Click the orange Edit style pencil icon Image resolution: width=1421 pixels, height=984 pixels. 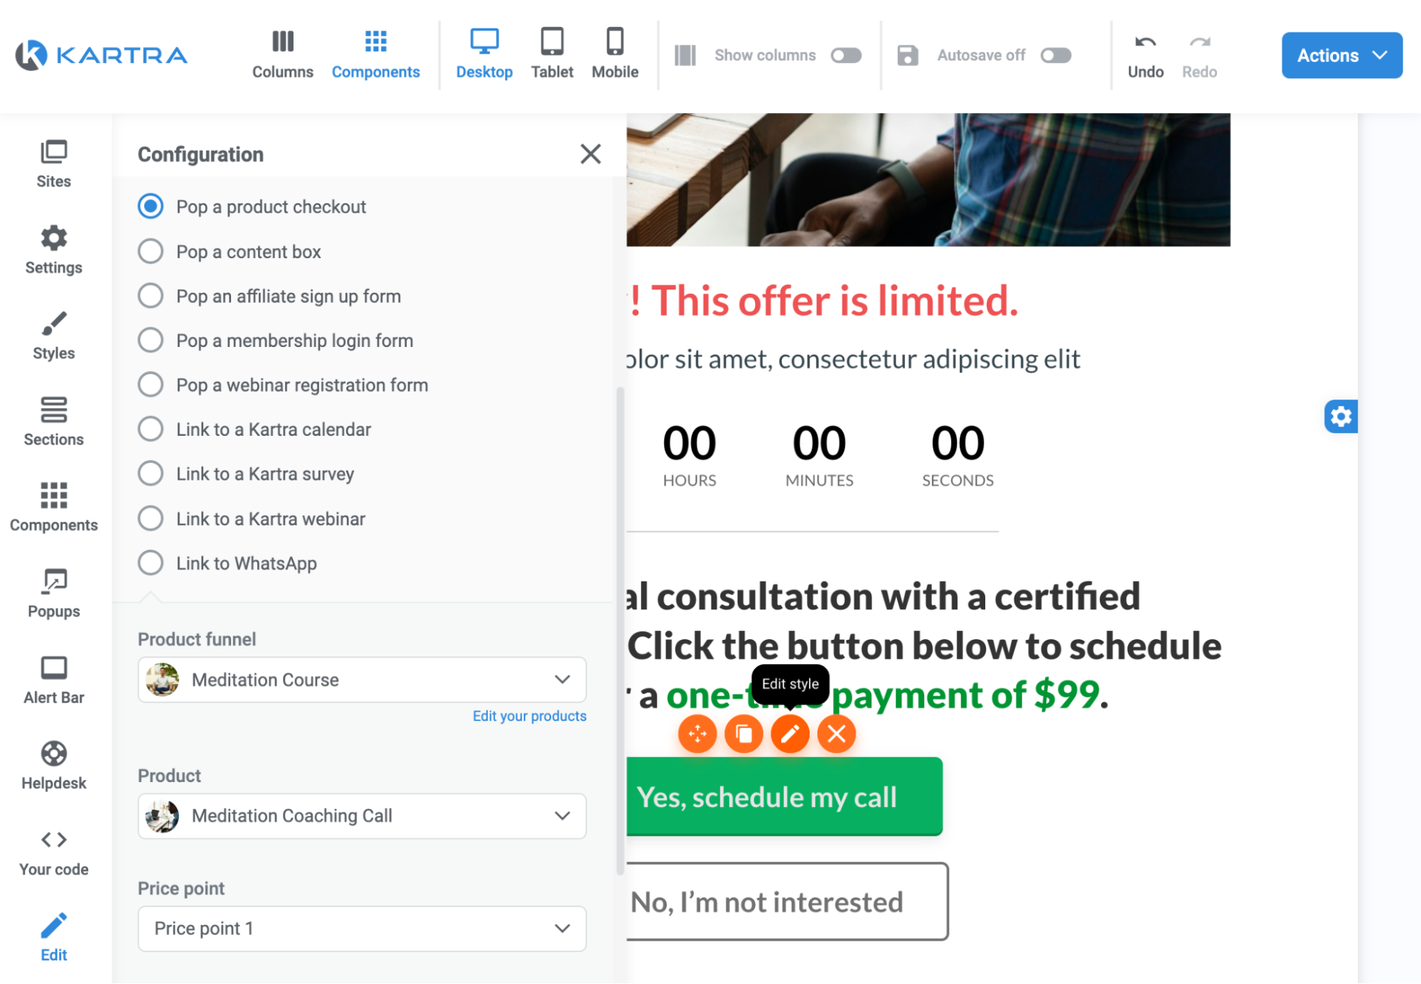[790, 734]
